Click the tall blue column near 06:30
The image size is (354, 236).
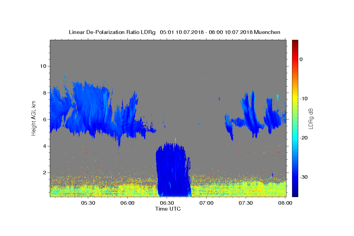point(173,170)
